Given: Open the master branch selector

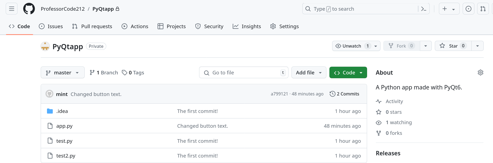Looking at the screenshot, I should [63, 72].
